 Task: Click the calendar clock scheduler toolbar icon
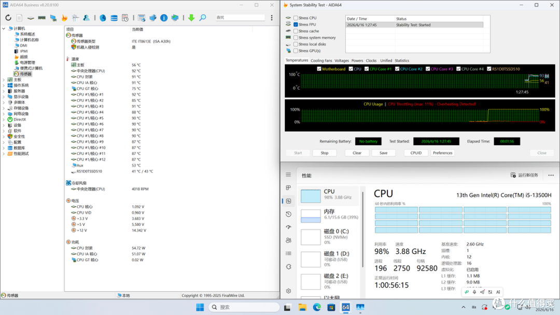pos(125,18)
